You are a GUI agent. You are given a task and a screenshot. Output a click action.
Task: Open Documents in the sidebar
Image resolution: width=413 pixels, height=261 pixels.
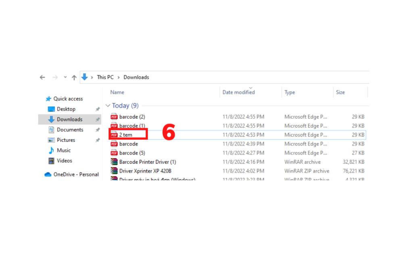tap(70, 129)
